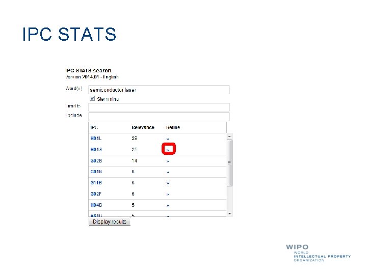Click the IPC column header
Screen dimensions: 367x275
click(94, 127)
